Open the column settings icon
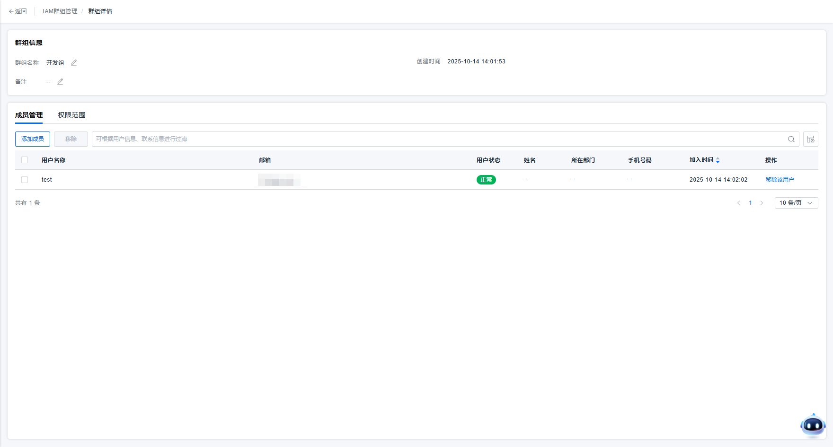Viewport: 833px width, 447px height. tap(810, 139)
